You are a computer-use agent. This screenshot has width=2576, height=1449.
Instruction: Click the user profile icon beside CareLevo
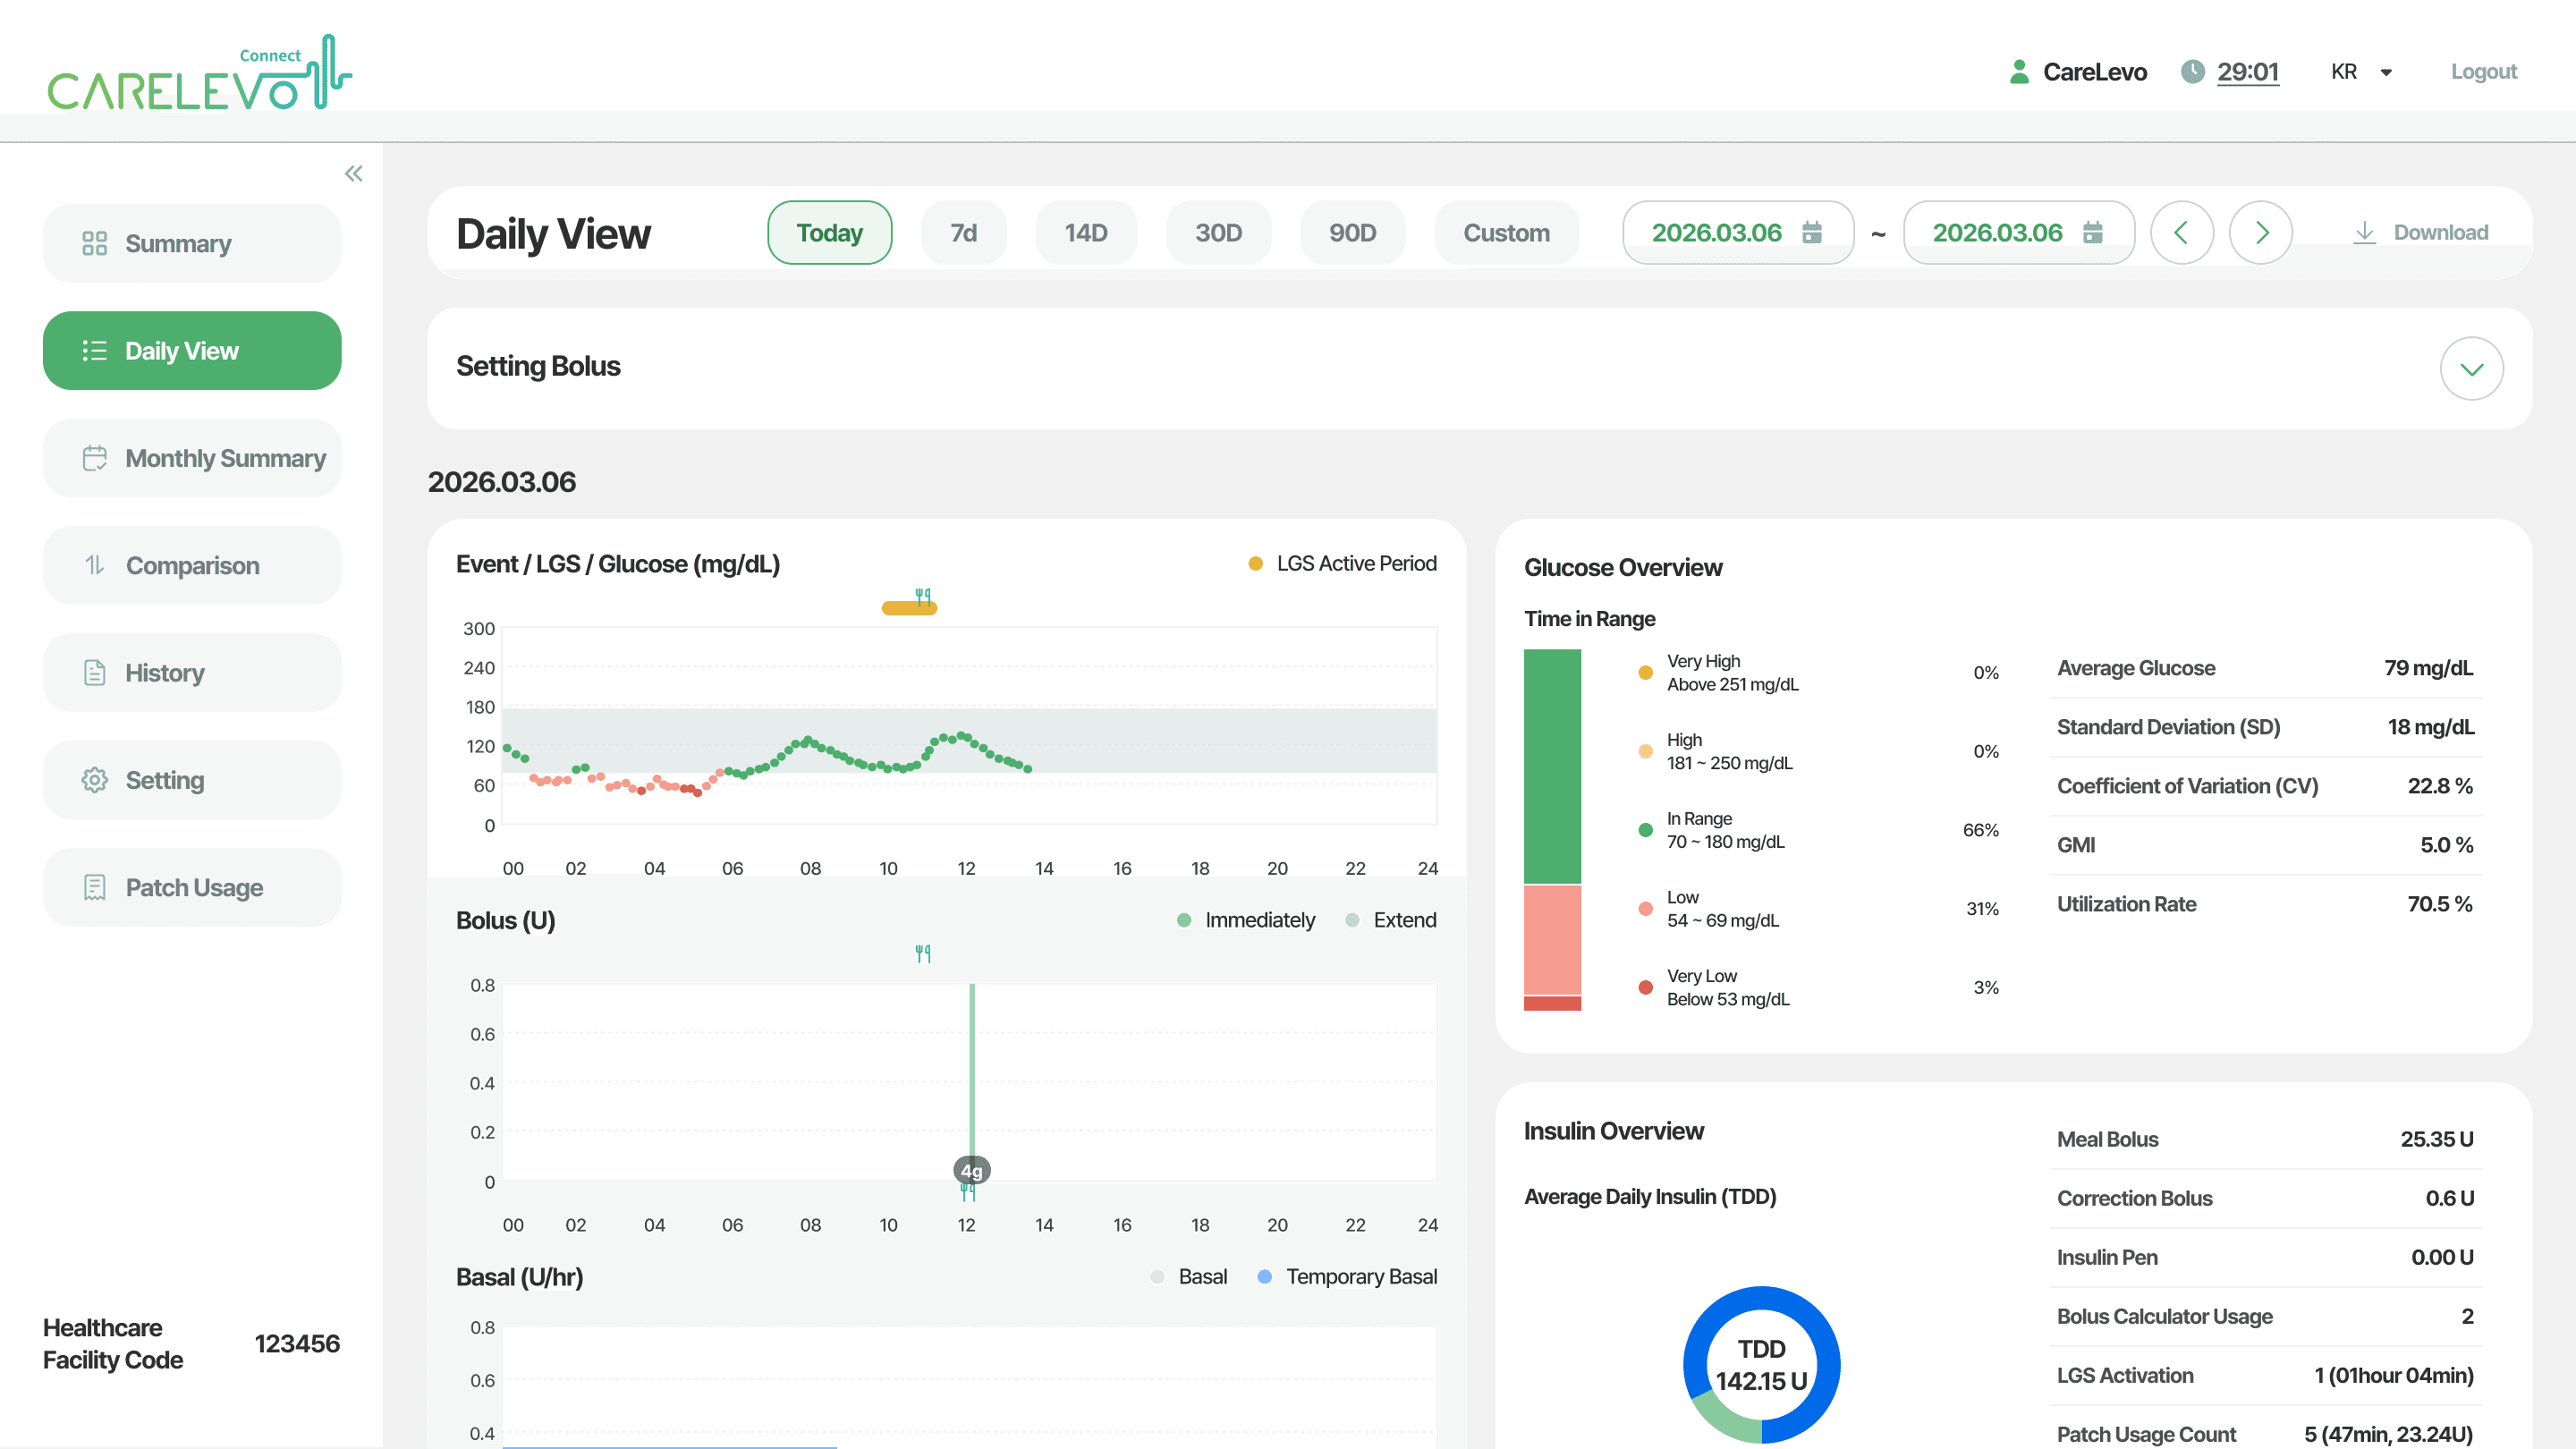point(2019,71)
